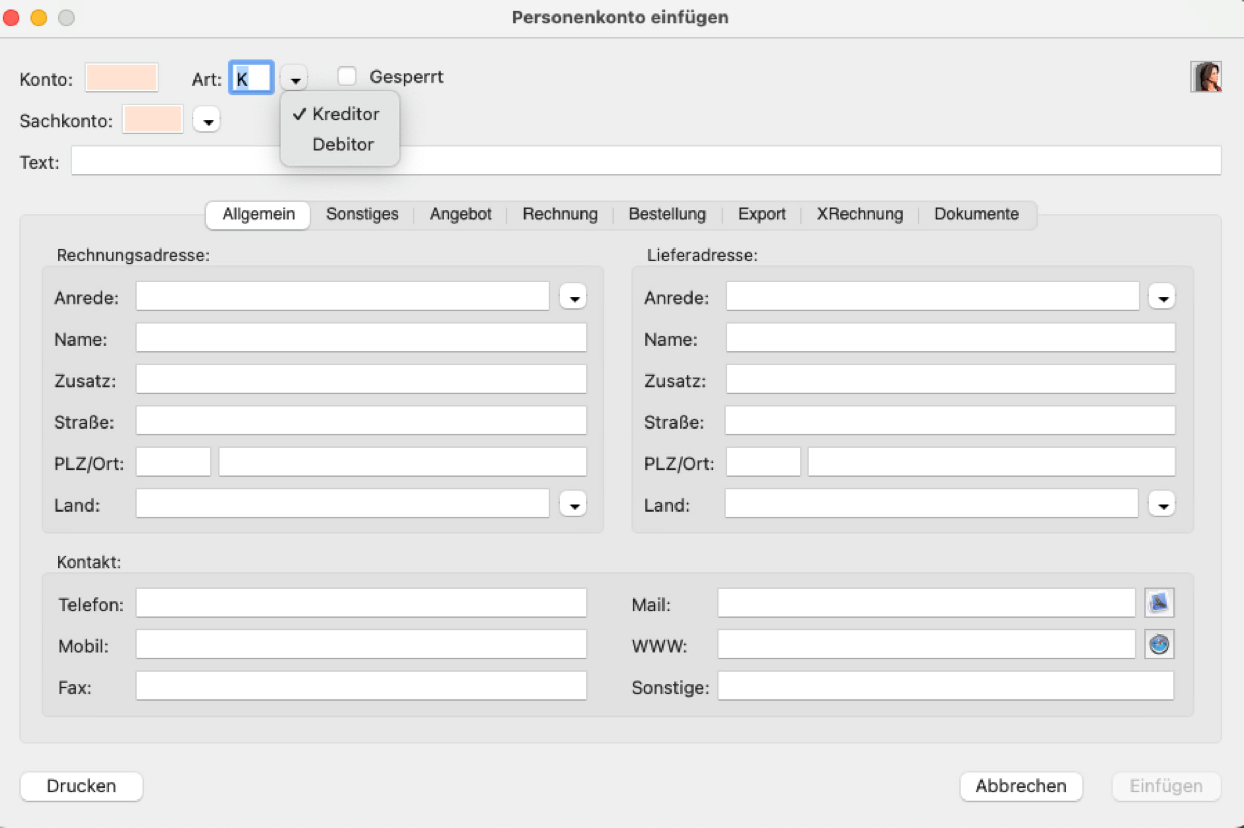Click the peach Konto number field
The width and height of the screenshot is (1244, 828).
tap(121, 78)
